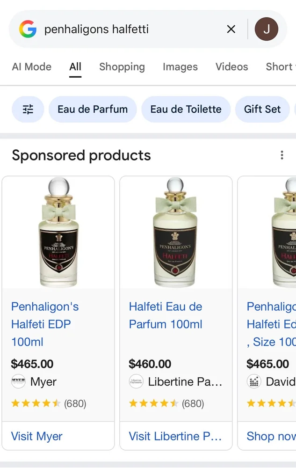Open the account profile avatar J
This screenshot has width=296, height=468.
tap(267, 29)
